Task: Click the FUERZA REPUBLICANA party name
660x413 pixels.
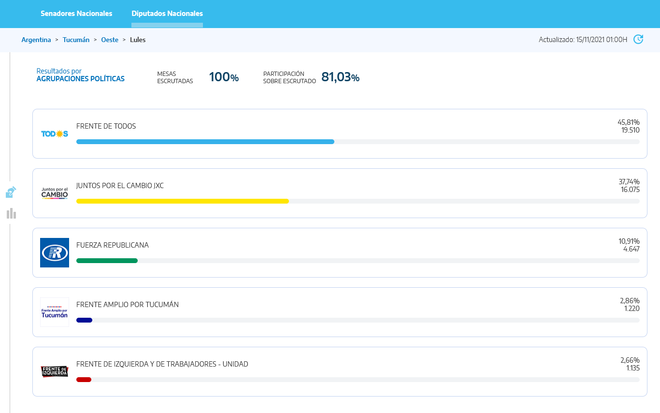Action: pyautogui.click(x=113, y=245)
